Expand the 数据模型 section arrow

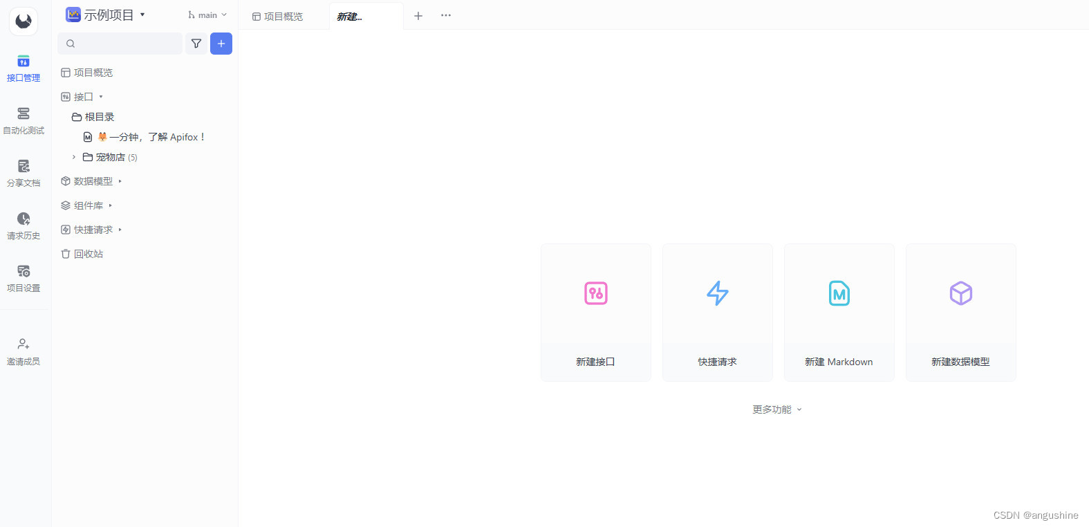click(120, 181)
